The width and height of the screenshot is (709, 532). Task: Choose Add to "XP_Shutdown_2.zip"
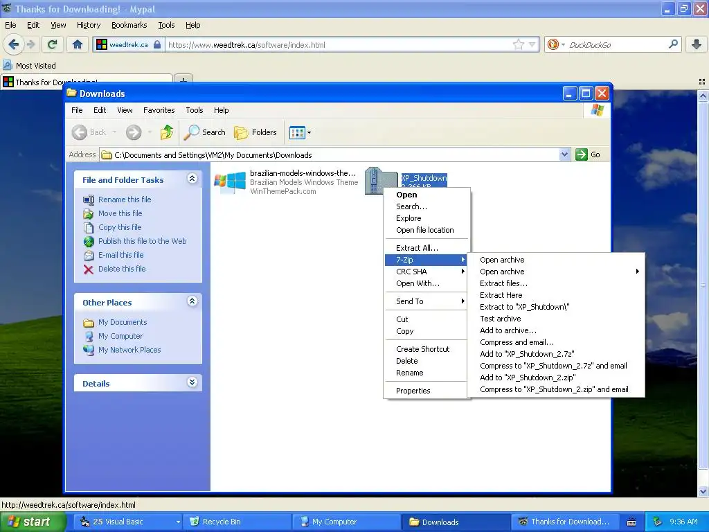point(556,378)
